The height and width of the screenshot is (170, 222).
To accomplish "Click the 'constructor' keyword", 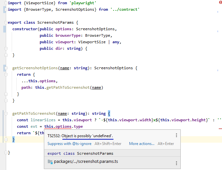I will click(25, 29).
